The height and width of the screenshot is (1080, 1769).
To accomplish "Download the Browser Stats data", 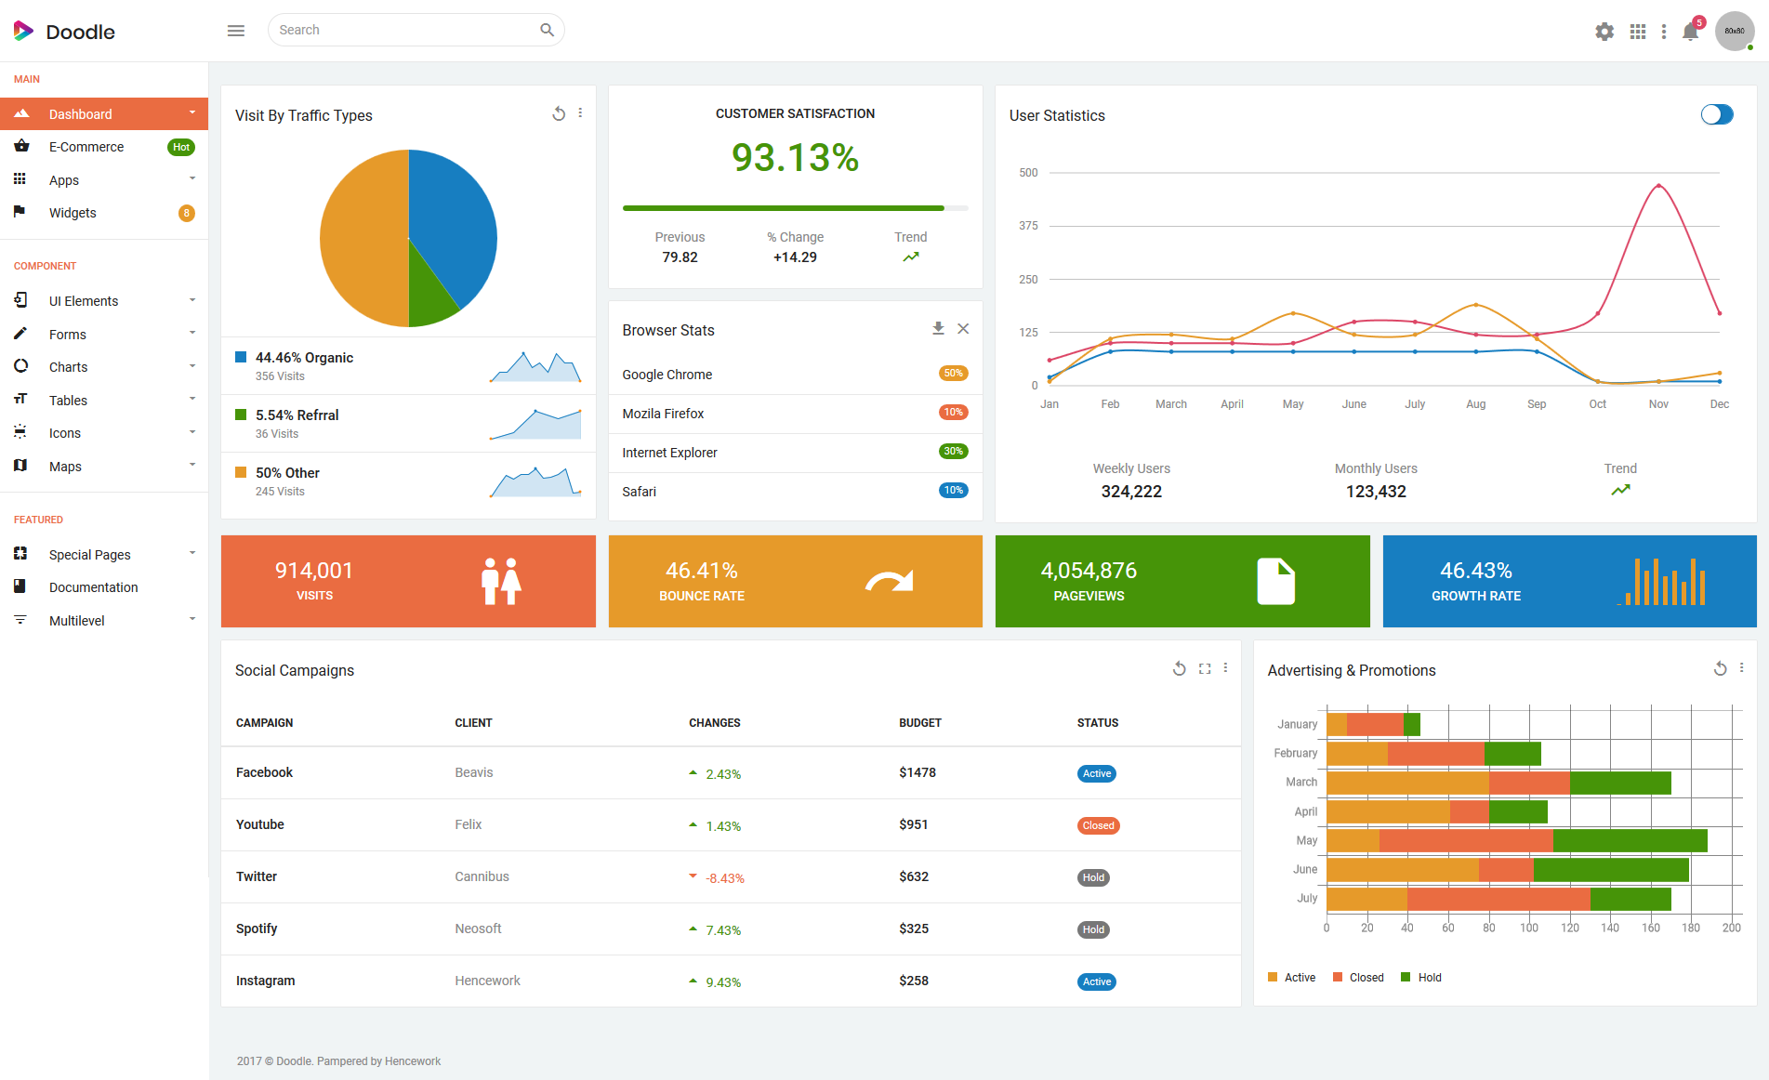I will click(x=938, y=328).
